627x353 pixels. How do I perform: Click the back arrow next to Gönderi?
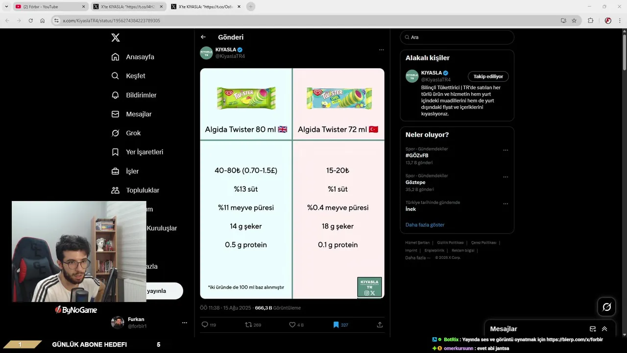pyautogui.click(x=203, y=37)
